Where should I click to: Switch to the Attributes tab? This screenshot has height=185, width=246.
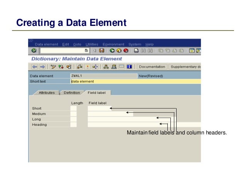[47, 93]
